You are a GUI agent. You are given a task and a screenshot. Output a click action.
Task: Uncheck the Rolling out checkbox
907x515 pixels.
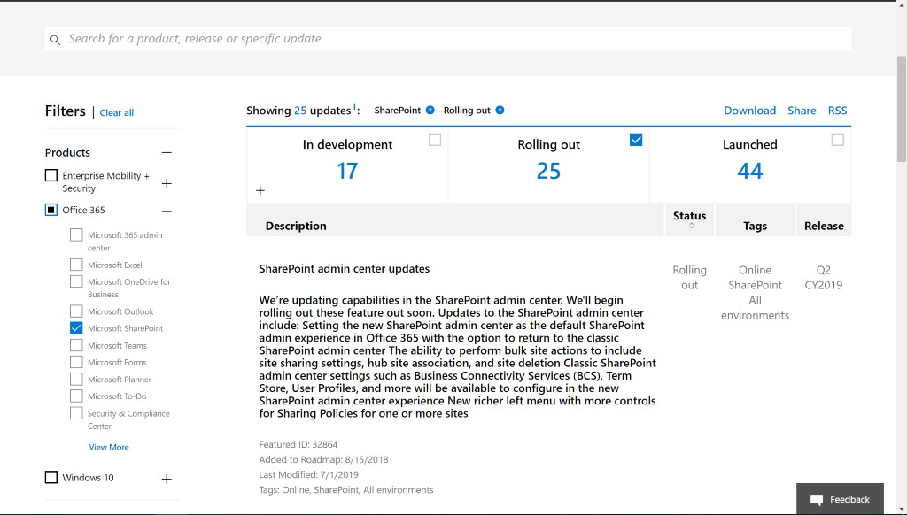636,140
